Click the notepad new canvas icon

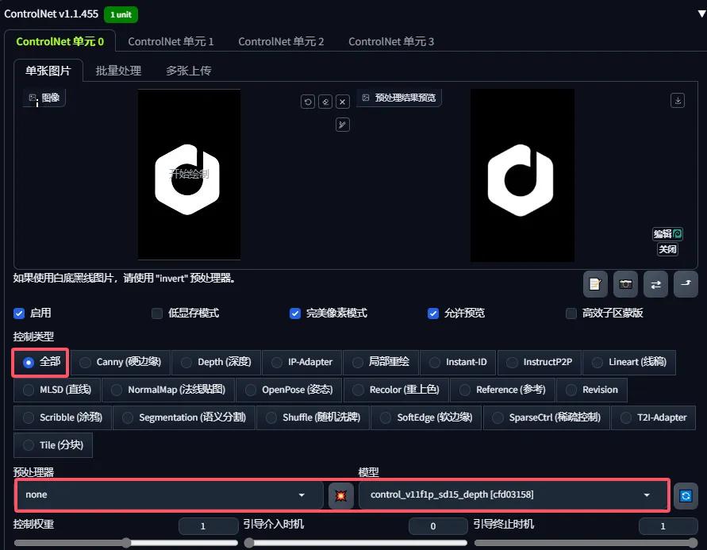pyautogui.click(x=595, y=283)
